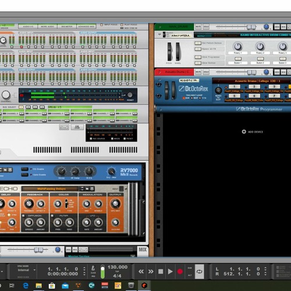Click Reset on master meter
Viewport: 291px width, 291px height.
(x=125, y=139)
